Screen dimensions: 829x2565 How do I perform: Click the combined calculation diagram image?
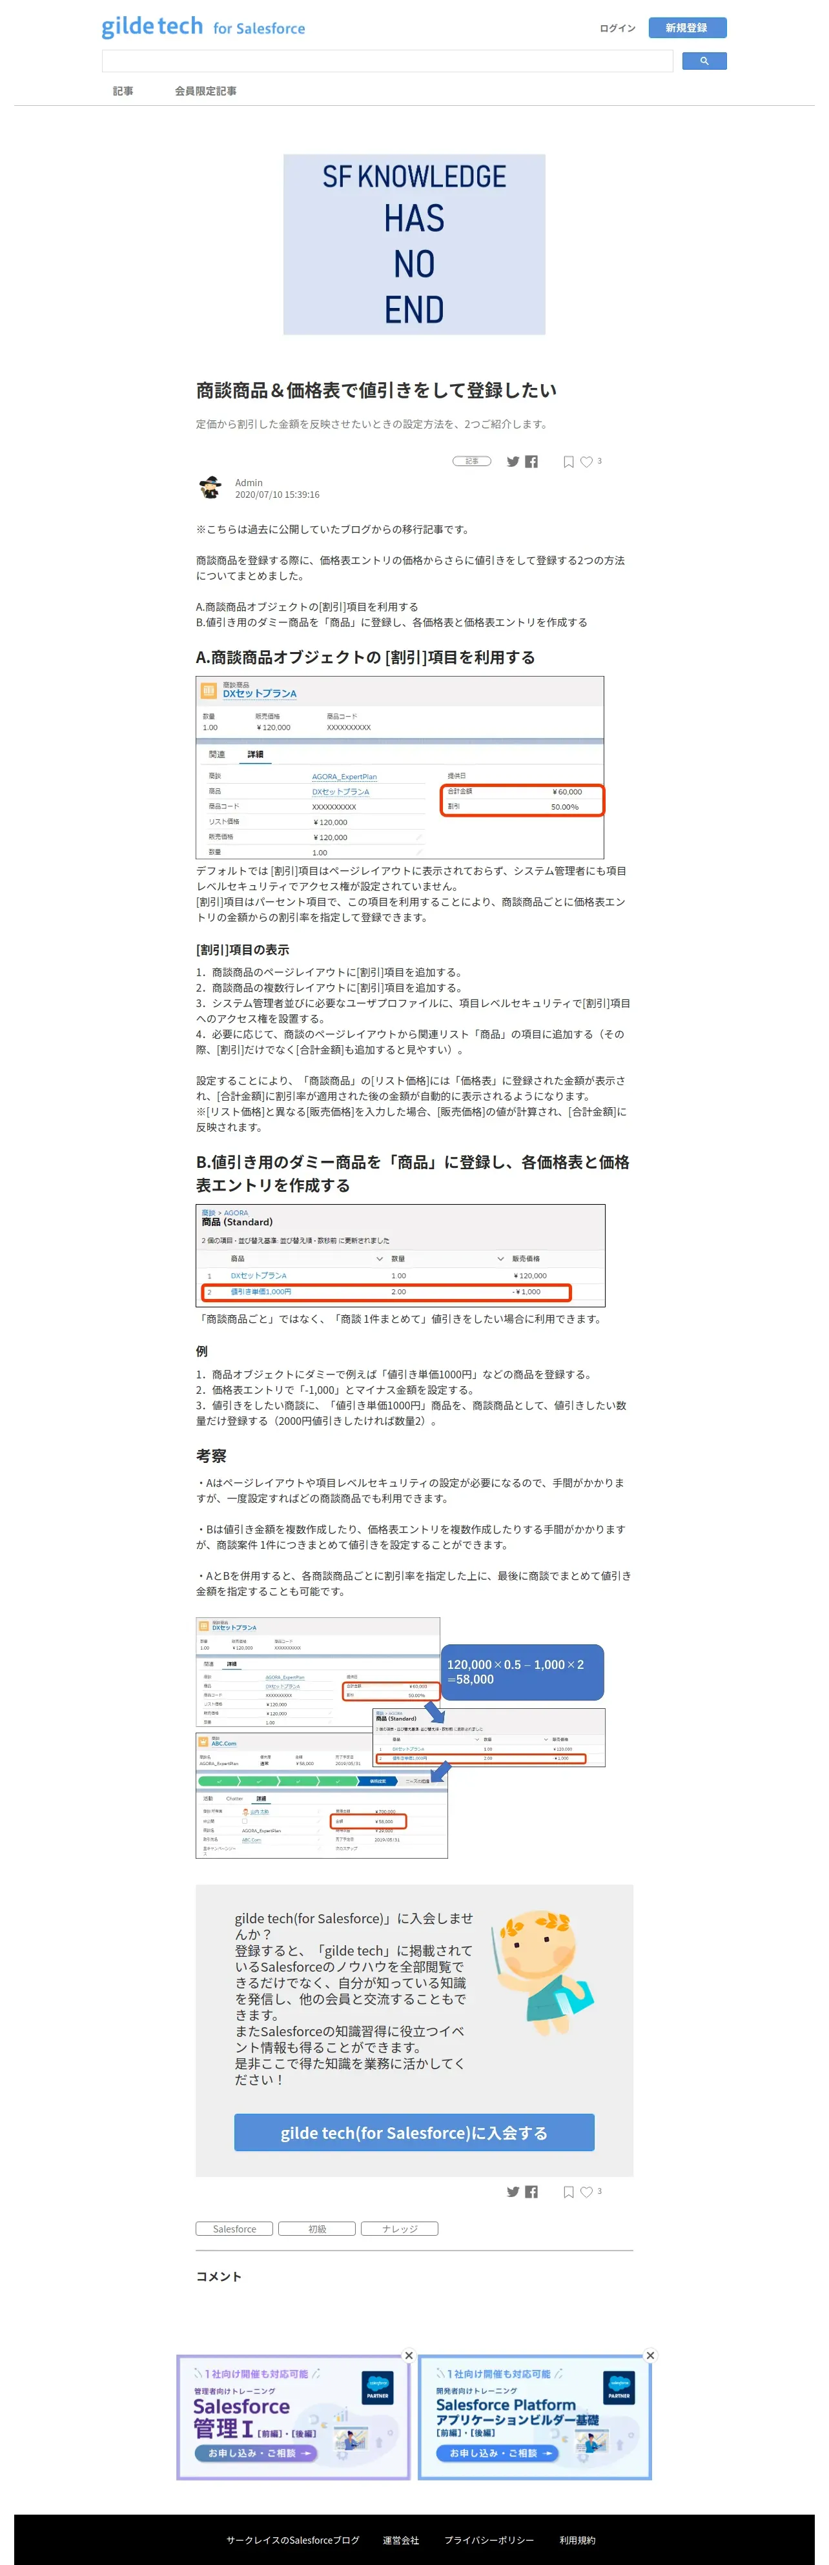(400, 1737)
